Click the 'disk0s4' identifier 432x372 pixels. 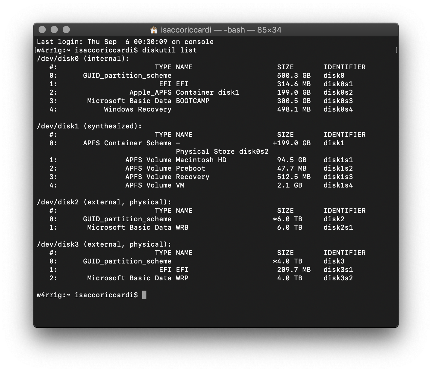(338, 109)
